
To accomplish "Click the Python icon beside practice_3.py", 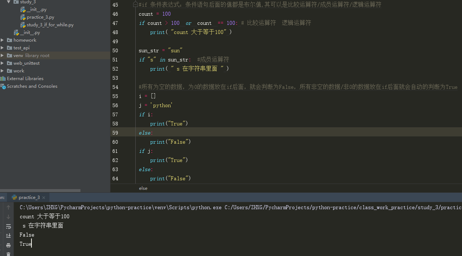I will pyautogui.click(x=23, y=17).
